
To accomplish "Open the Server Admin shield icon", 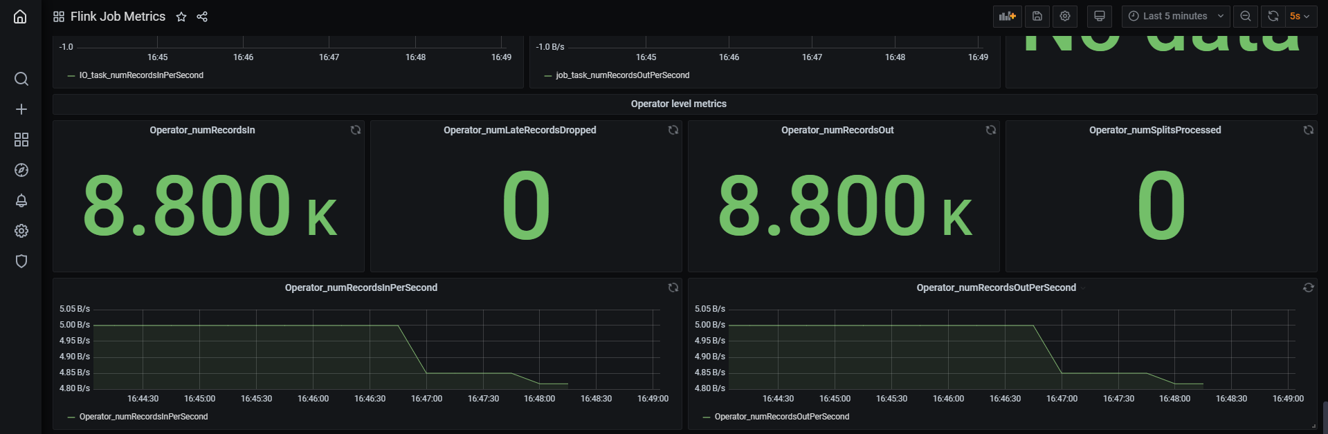I will tap(21, 261).
